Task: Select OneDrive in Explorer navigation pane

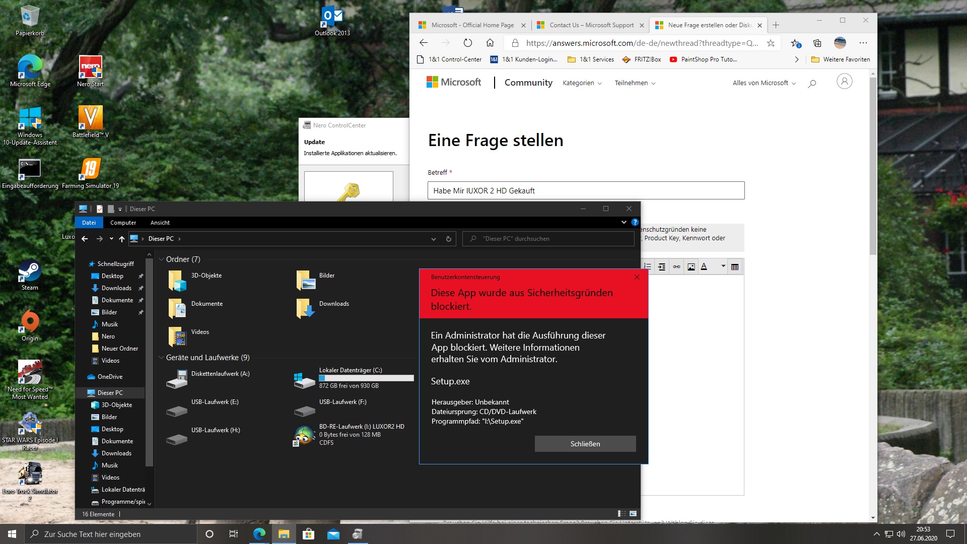Action: [110, 377]
